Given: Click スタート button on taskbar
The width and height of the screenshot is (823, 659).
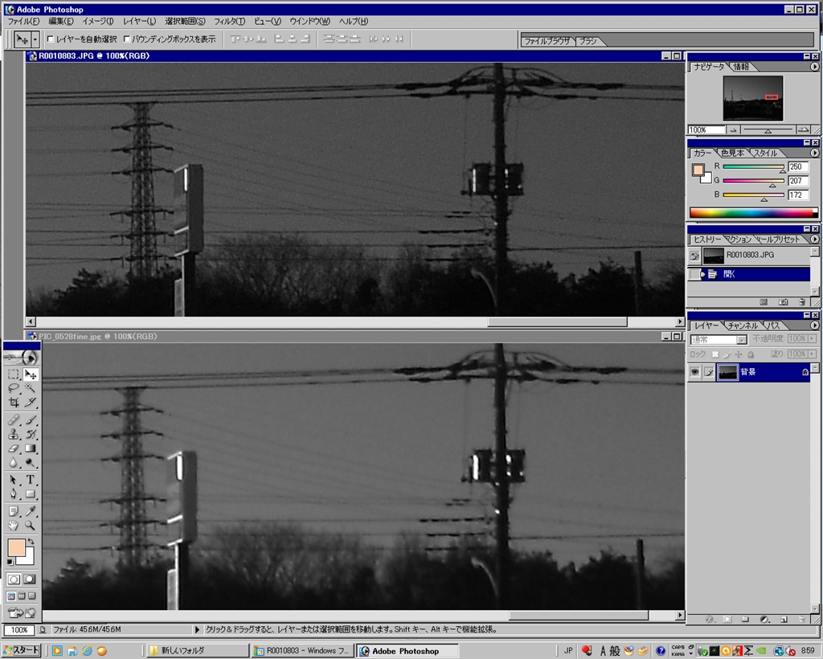Looking at the screenshot, I should click(x=22, y=650).
